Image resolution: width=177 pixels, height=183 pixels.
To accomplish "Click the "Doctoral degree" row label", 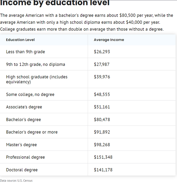I will tap(22, 170).
